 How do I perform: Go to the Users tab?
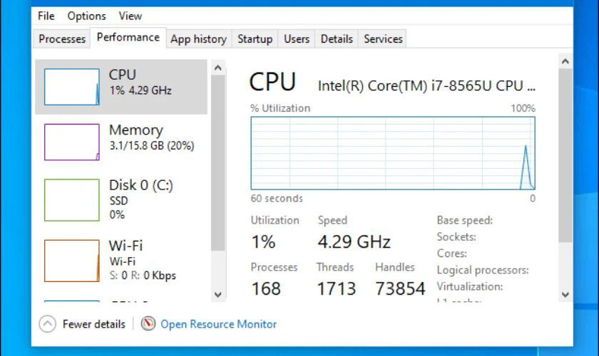(297, 39)
